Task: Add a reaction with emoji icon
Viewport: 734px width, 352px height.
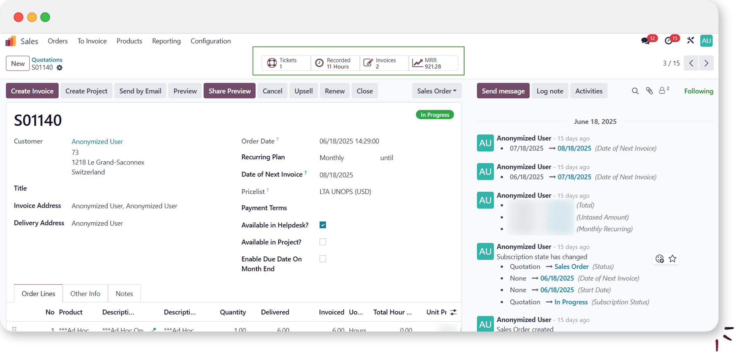Action: tap(660, 259)
